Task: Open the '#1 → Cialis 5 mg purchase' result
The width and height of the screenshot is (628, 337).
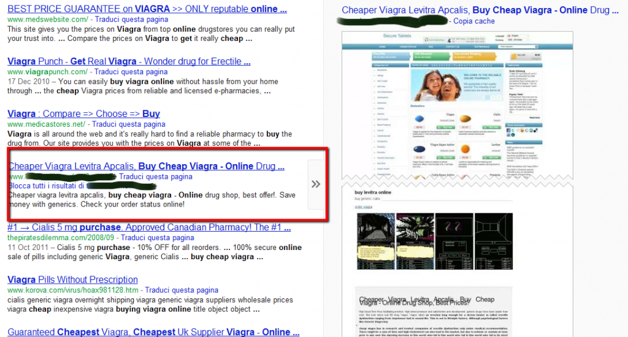Action: pos(149,227)
